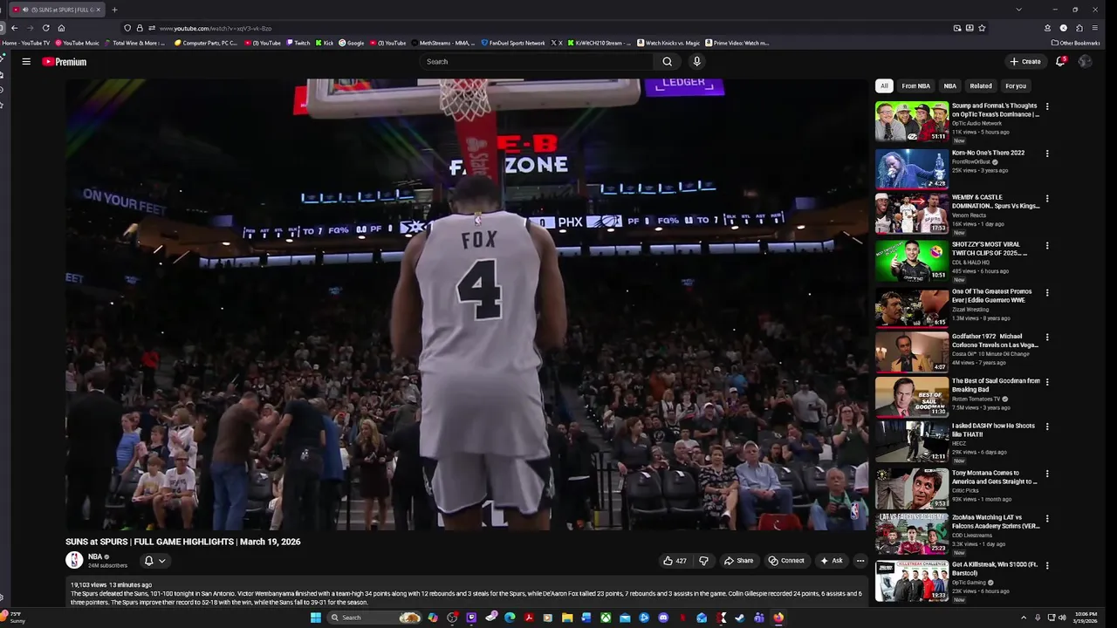The image size is (1117, 628).
Task: Go to YouTube Premium home logo
Action: point(65,62)
